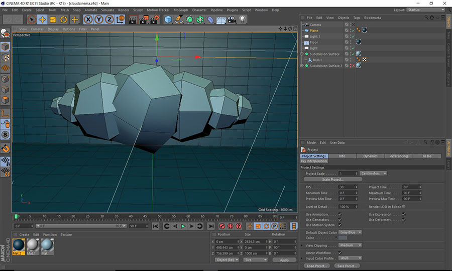Viewport: 452px width, 271px height.
Task: Open the spline Pen tool
Action: pyautogui.click(x=179, y=20)
